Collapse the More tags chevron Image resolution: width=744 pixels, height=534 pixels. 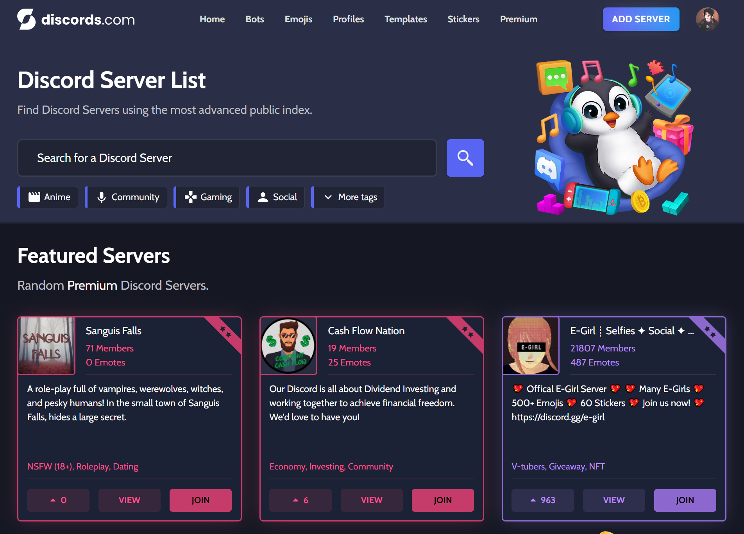pyautogui.click(x=327, y=197)
